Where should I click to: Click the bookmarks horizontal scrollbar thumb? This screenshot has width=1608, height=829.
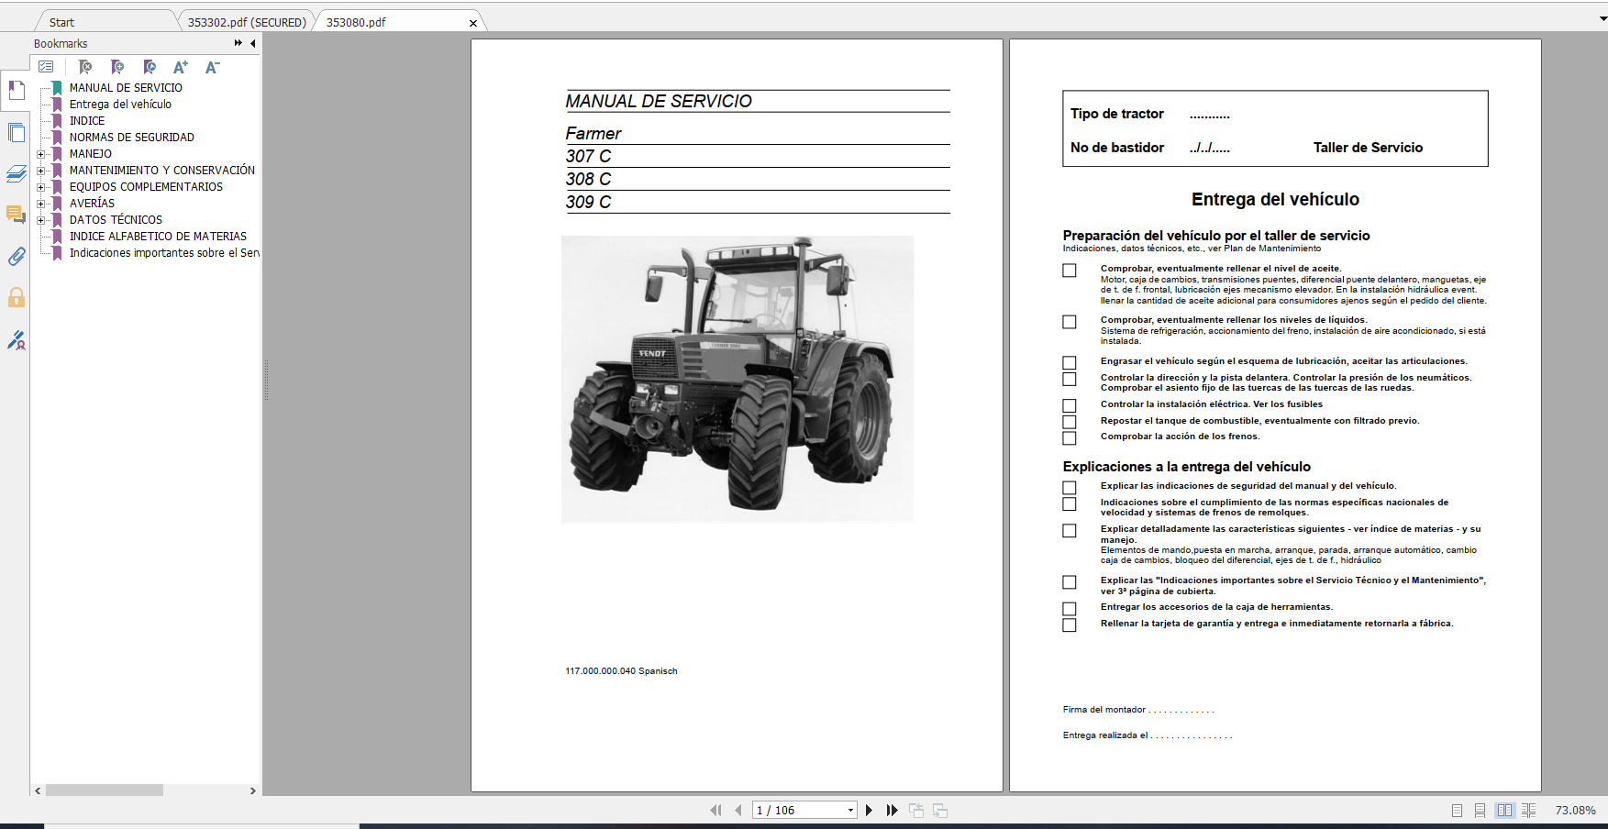click(x=105, y=790)
